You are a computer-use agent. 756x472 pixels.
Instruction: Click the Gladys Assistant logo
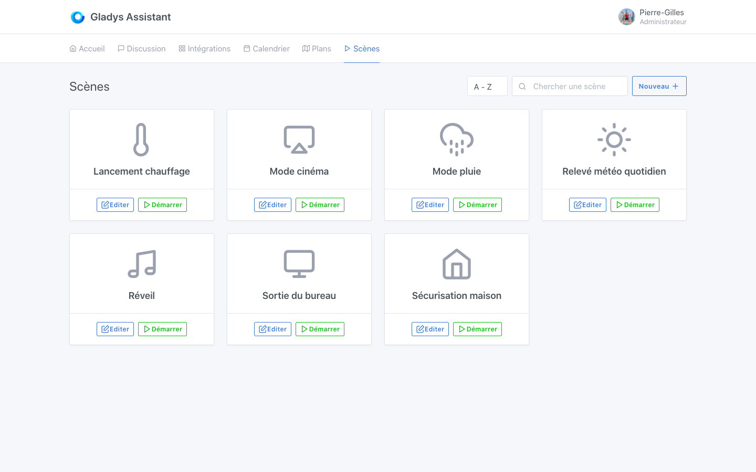click(x=78, y=17)
